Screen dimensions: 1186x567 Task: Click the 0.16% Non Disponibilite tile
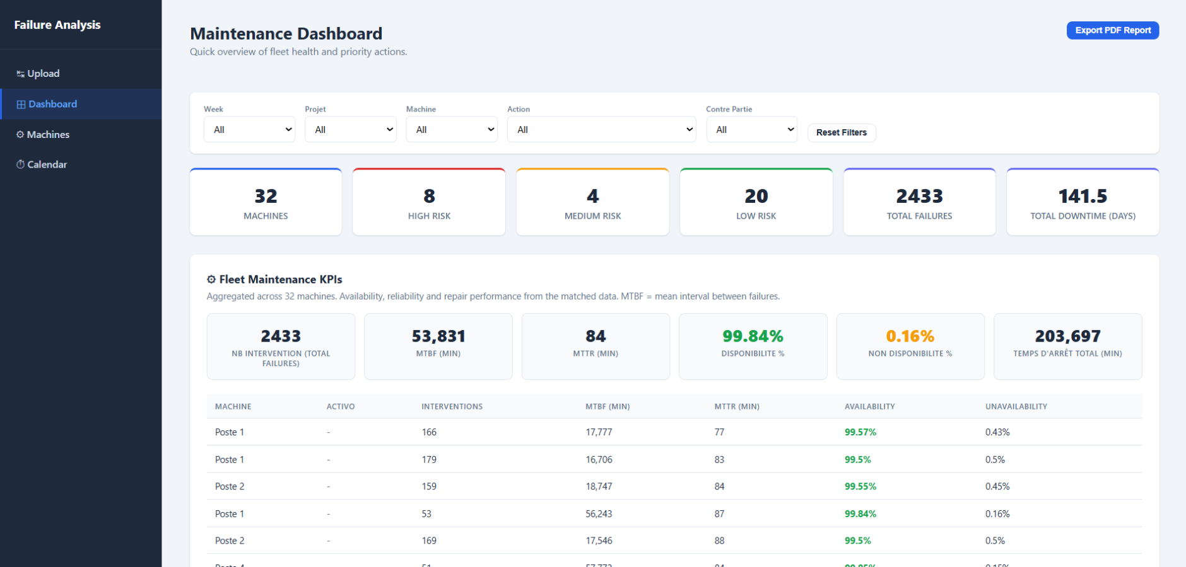tap(910, 346)
